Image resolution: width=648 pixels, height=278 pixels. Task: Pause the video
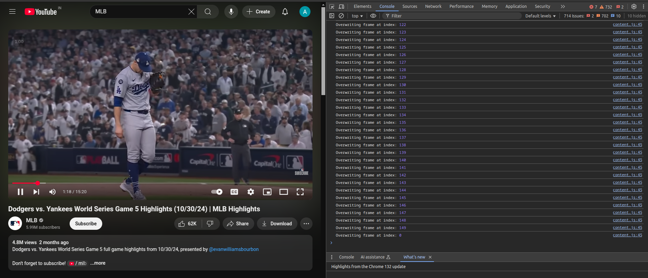point(21,192)
